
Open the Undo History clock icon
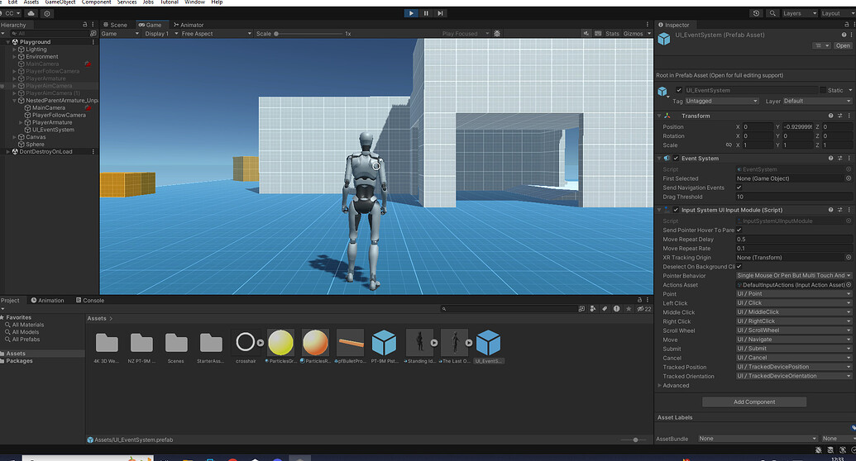757,13
